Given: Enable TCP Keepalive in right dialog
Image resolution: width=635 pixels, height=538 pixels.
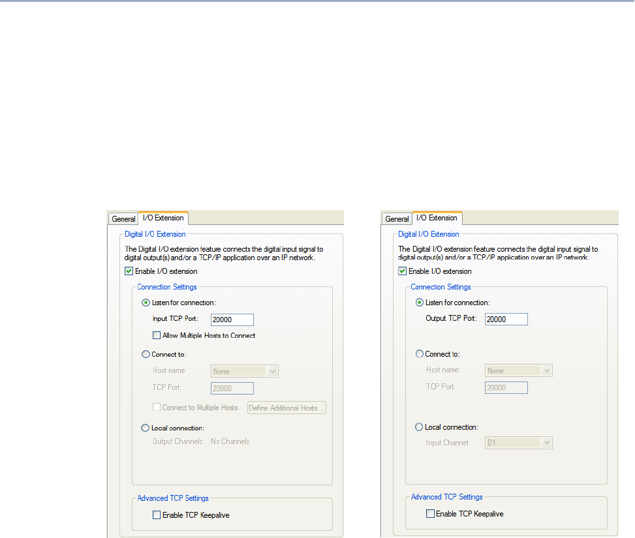Looking at the screenshot, I should (x=430, y=514).
